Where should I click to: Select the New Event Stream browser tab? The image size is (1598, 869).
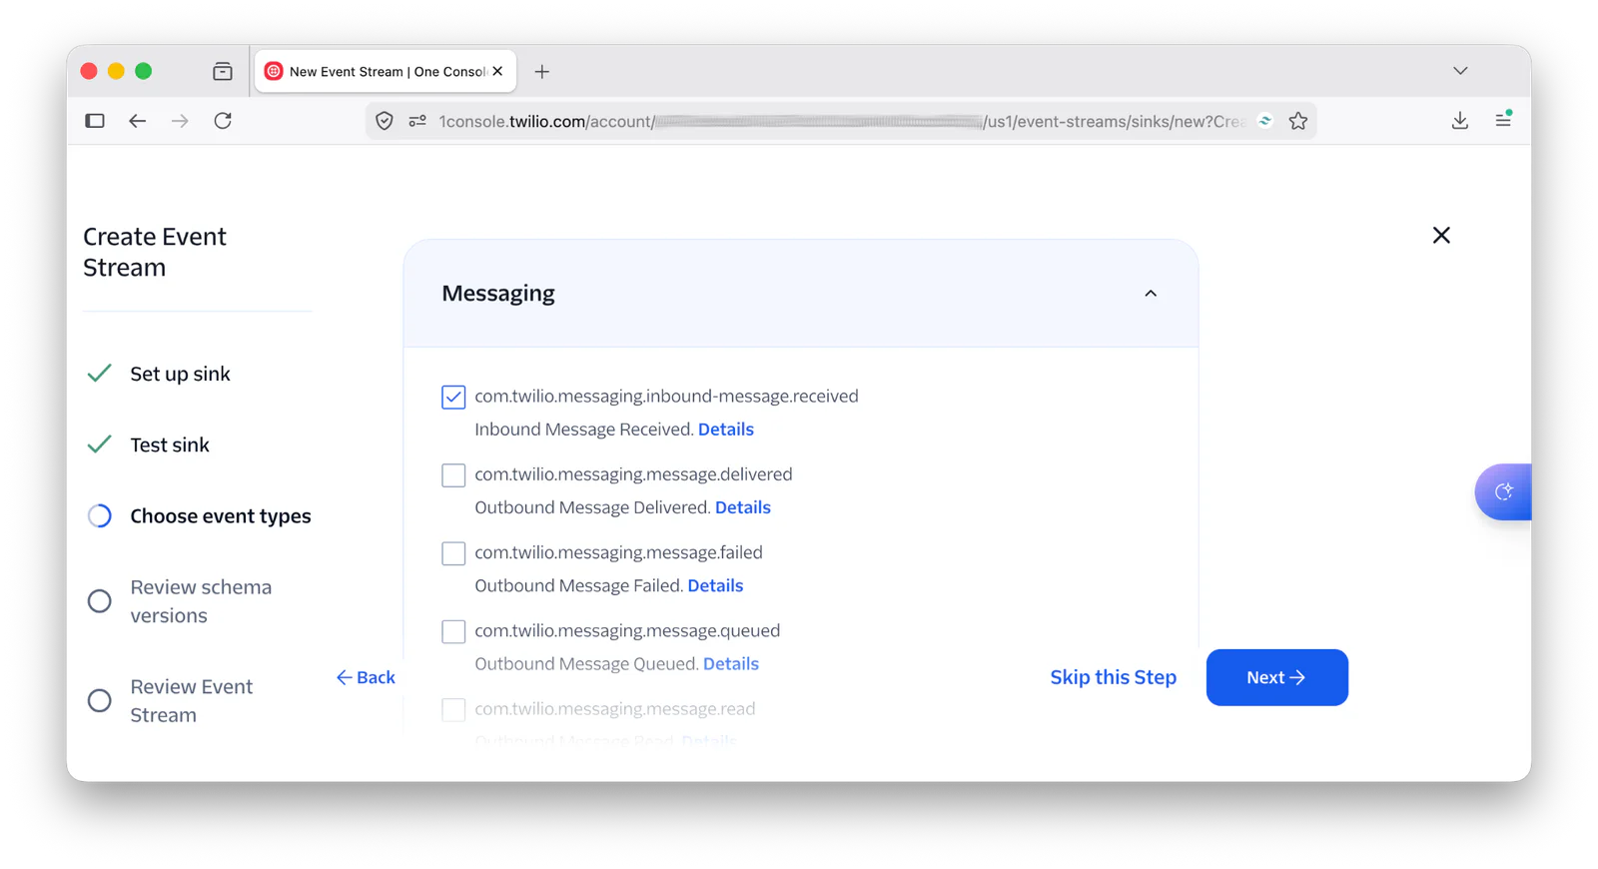pyautogui.click(x=386, y=71)
